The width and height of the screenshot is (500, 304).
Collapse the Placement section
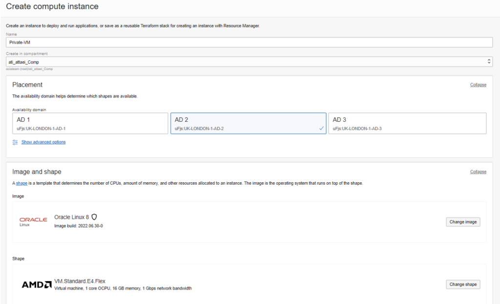(x=478, y=85)
